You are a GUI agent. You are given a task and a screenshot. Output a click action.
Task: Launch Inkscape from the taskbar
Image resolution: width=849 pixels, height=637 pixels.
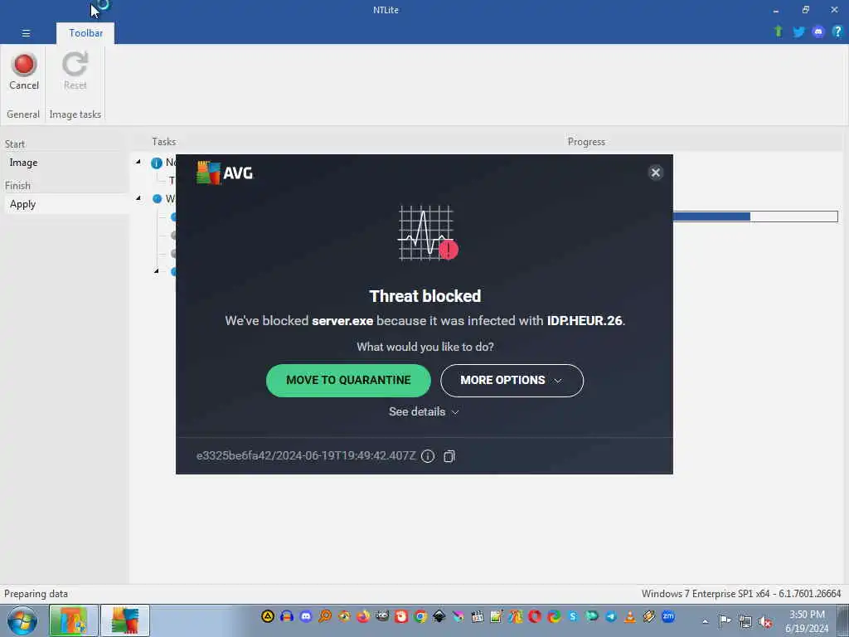pos(439,616)
